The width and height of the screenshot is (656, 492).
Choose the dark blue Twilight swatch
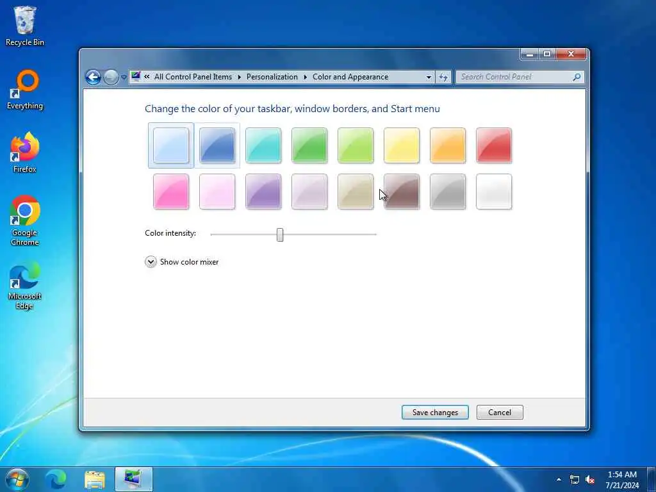(x=217, y=145)
